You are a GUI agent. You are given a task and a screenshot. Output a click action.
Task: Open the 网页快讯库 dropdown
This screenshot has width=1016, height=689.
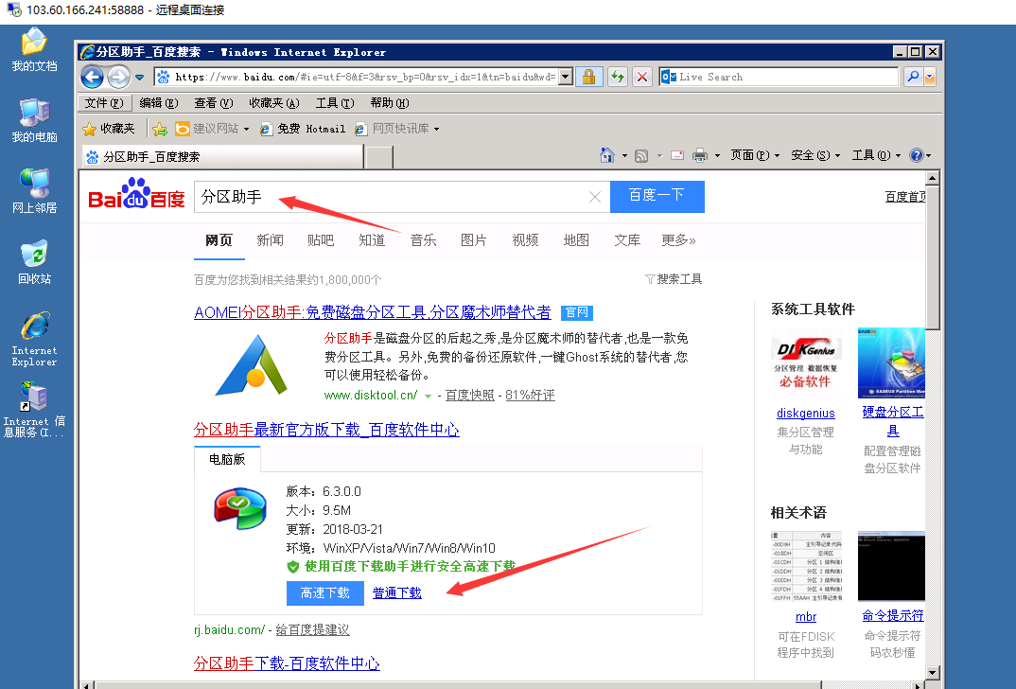397,129
